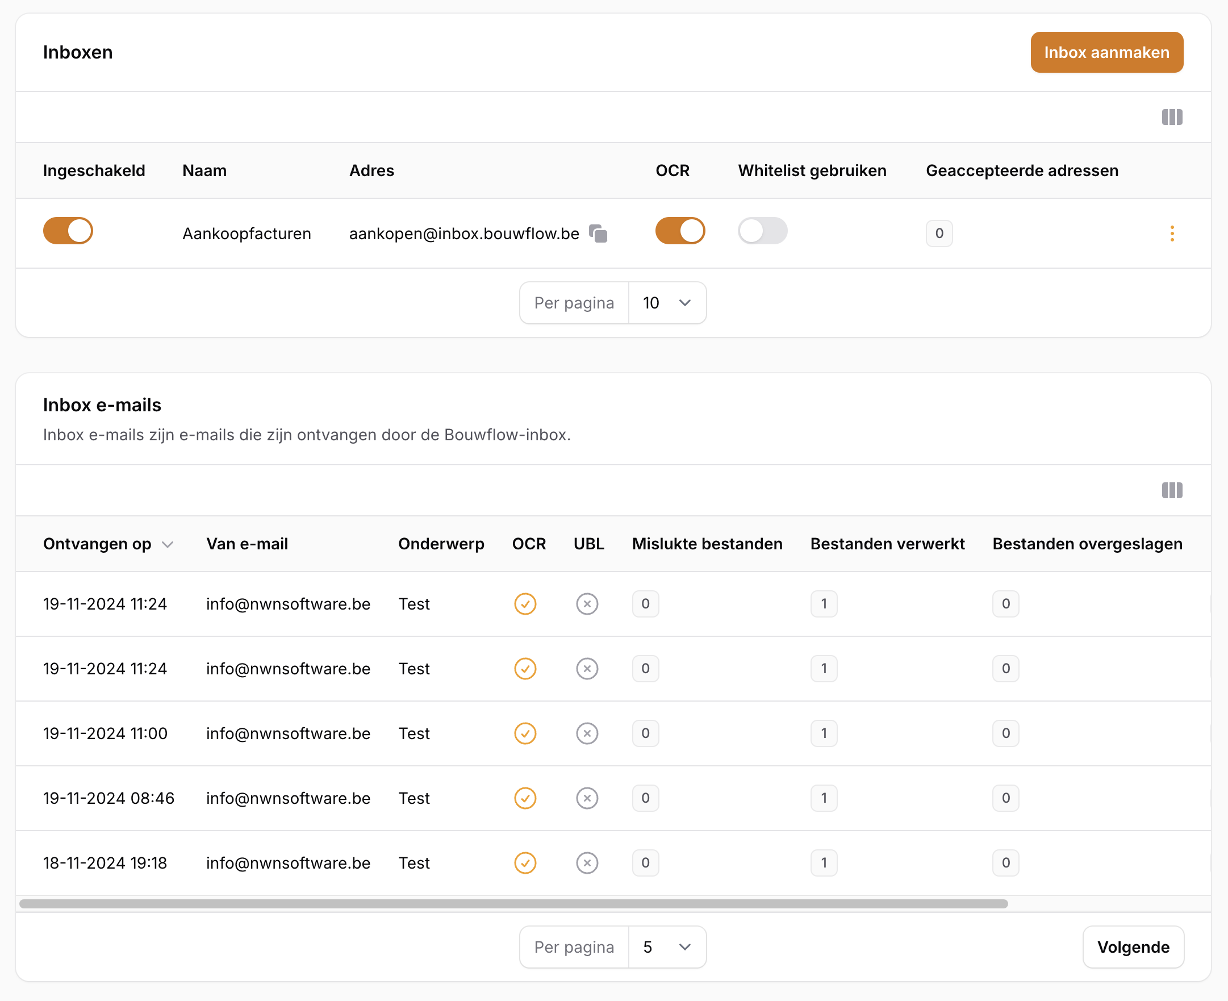The image size is (1228, 1001).
Task: Disable the Ingeschakeld toggle for Aankoopfacturen
Action: click(x=68, y=231)
